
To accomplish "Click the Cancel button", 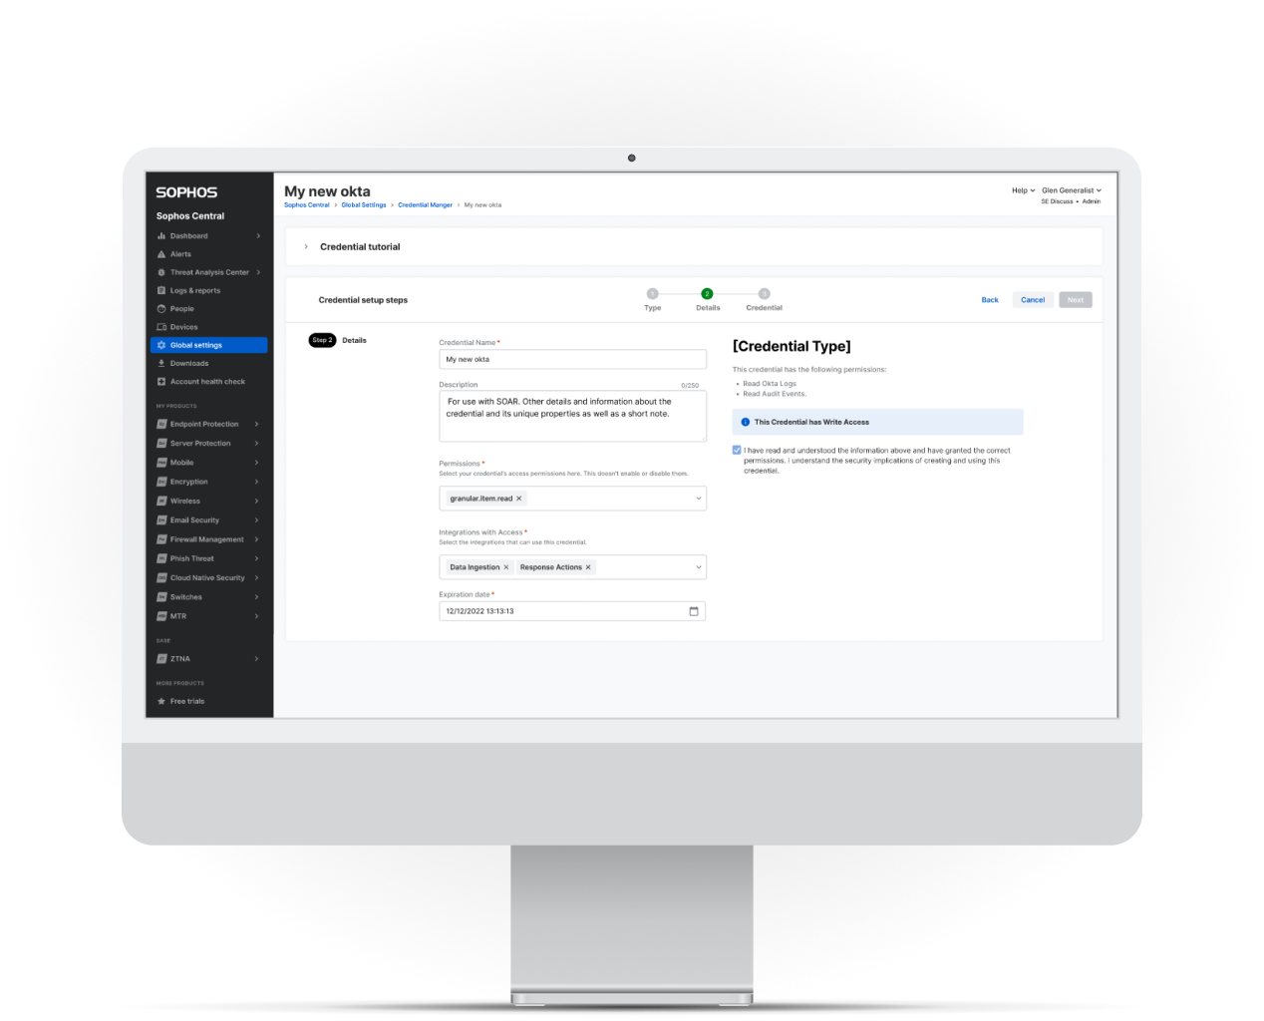I will [1033, 300].
